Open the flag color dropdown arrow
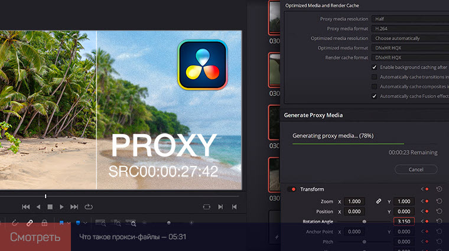449x251 pixels. [69, 223]
